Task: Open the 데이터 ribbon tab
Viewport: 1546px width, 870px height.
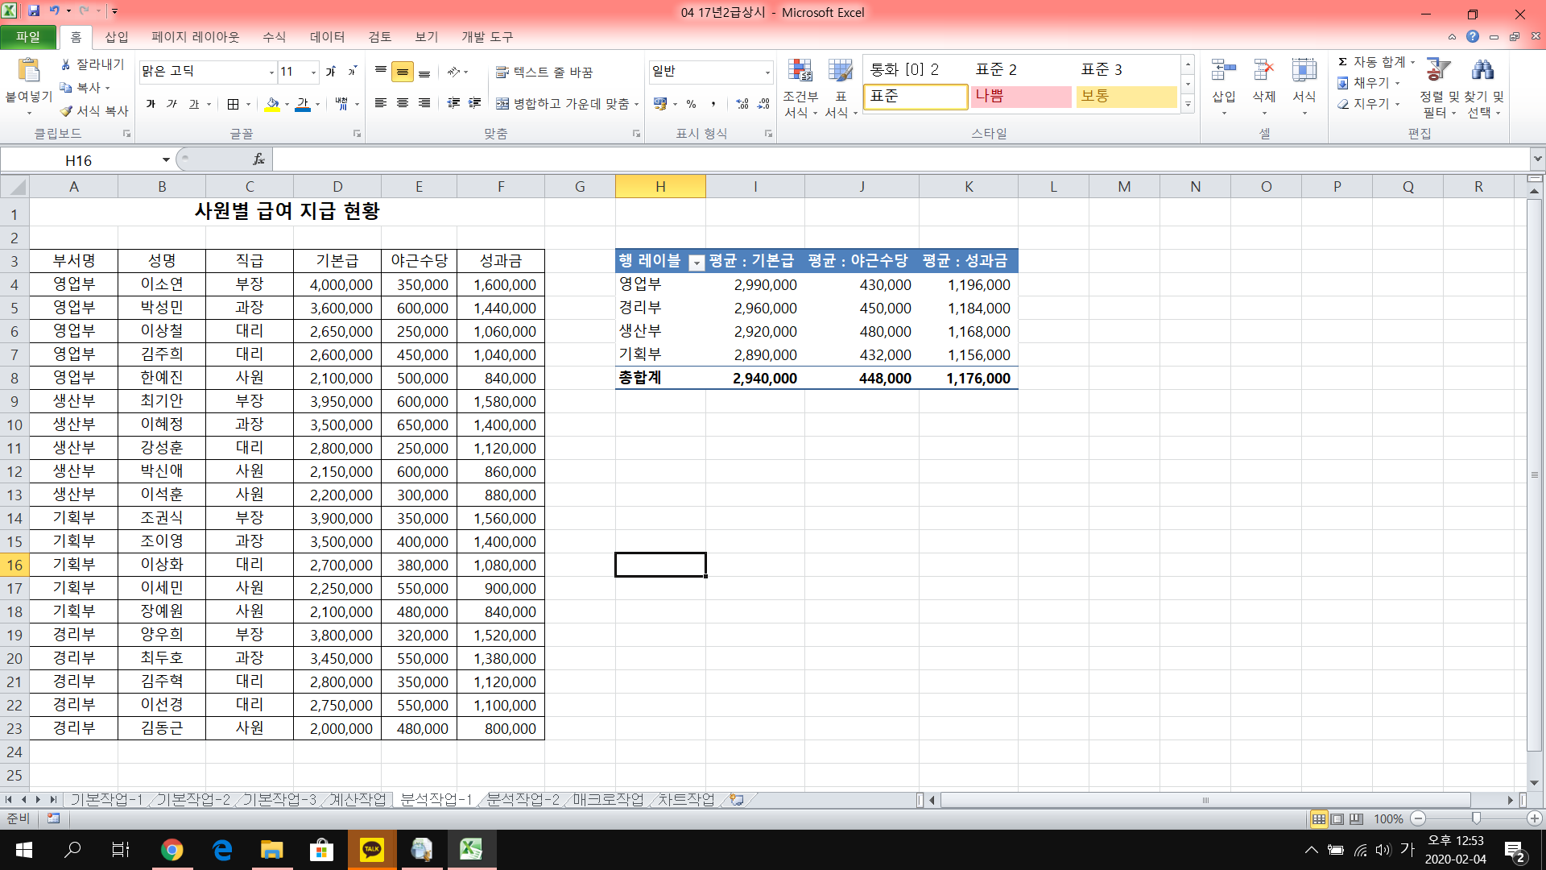Action: click(327, 37)
